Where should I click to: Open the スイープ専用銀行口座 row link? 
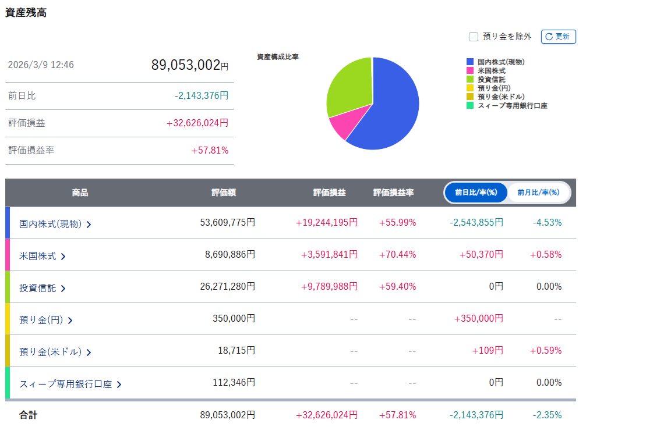(65, 385)
